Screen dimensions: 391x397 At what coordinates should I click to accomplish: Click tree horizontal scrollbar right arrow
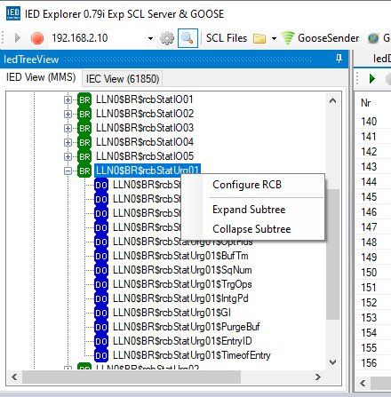click(318, 377)
